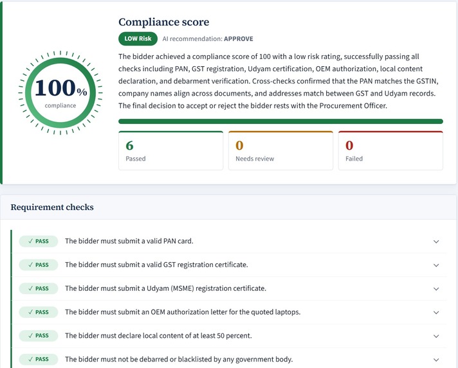Click the 'Compliance score' heading
Viewport: 458px width, 368px height.
pyautogui.click(x=164, y=22)
